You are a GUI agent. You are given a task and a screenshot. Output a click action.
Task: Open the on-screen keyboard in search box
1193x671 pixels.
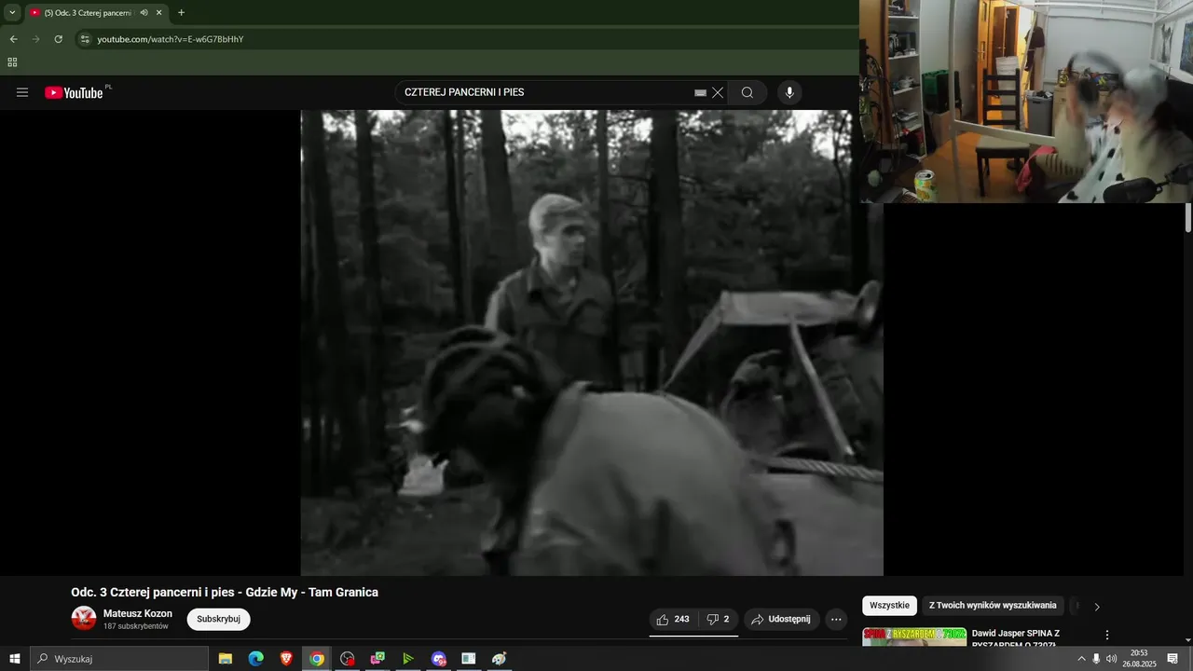click(x=700, y=93)
